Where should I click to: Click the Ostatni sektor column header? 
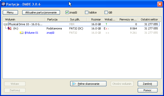click(x=149, y=19)
